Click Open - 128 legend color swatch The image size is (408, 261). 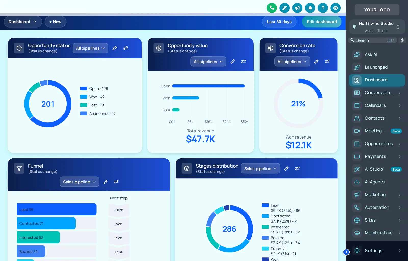84,89
